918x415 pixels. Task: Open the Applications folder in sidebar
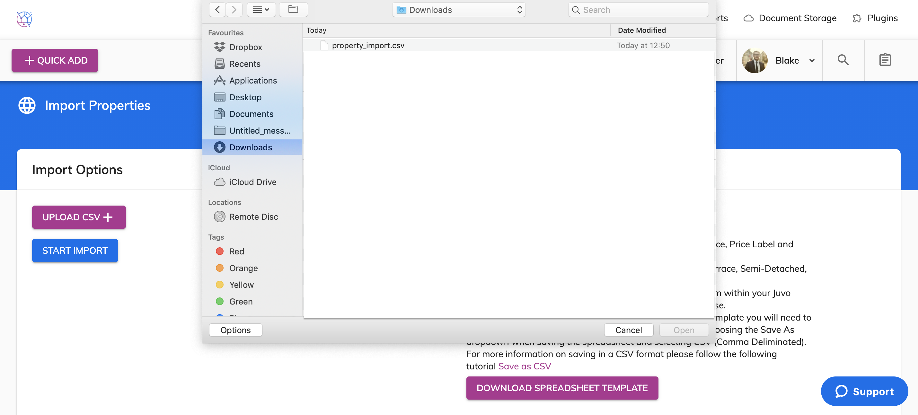click(253, 81)
